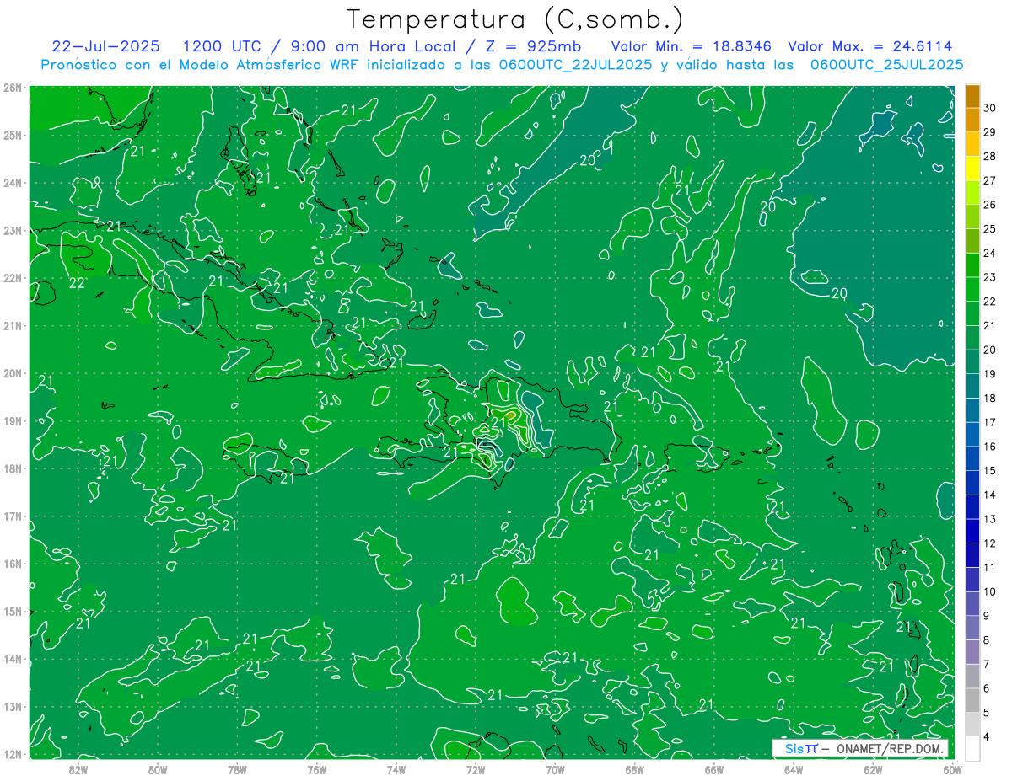
Task: Pick the purple swatch between 7 and 8
Action: point(972,652)
